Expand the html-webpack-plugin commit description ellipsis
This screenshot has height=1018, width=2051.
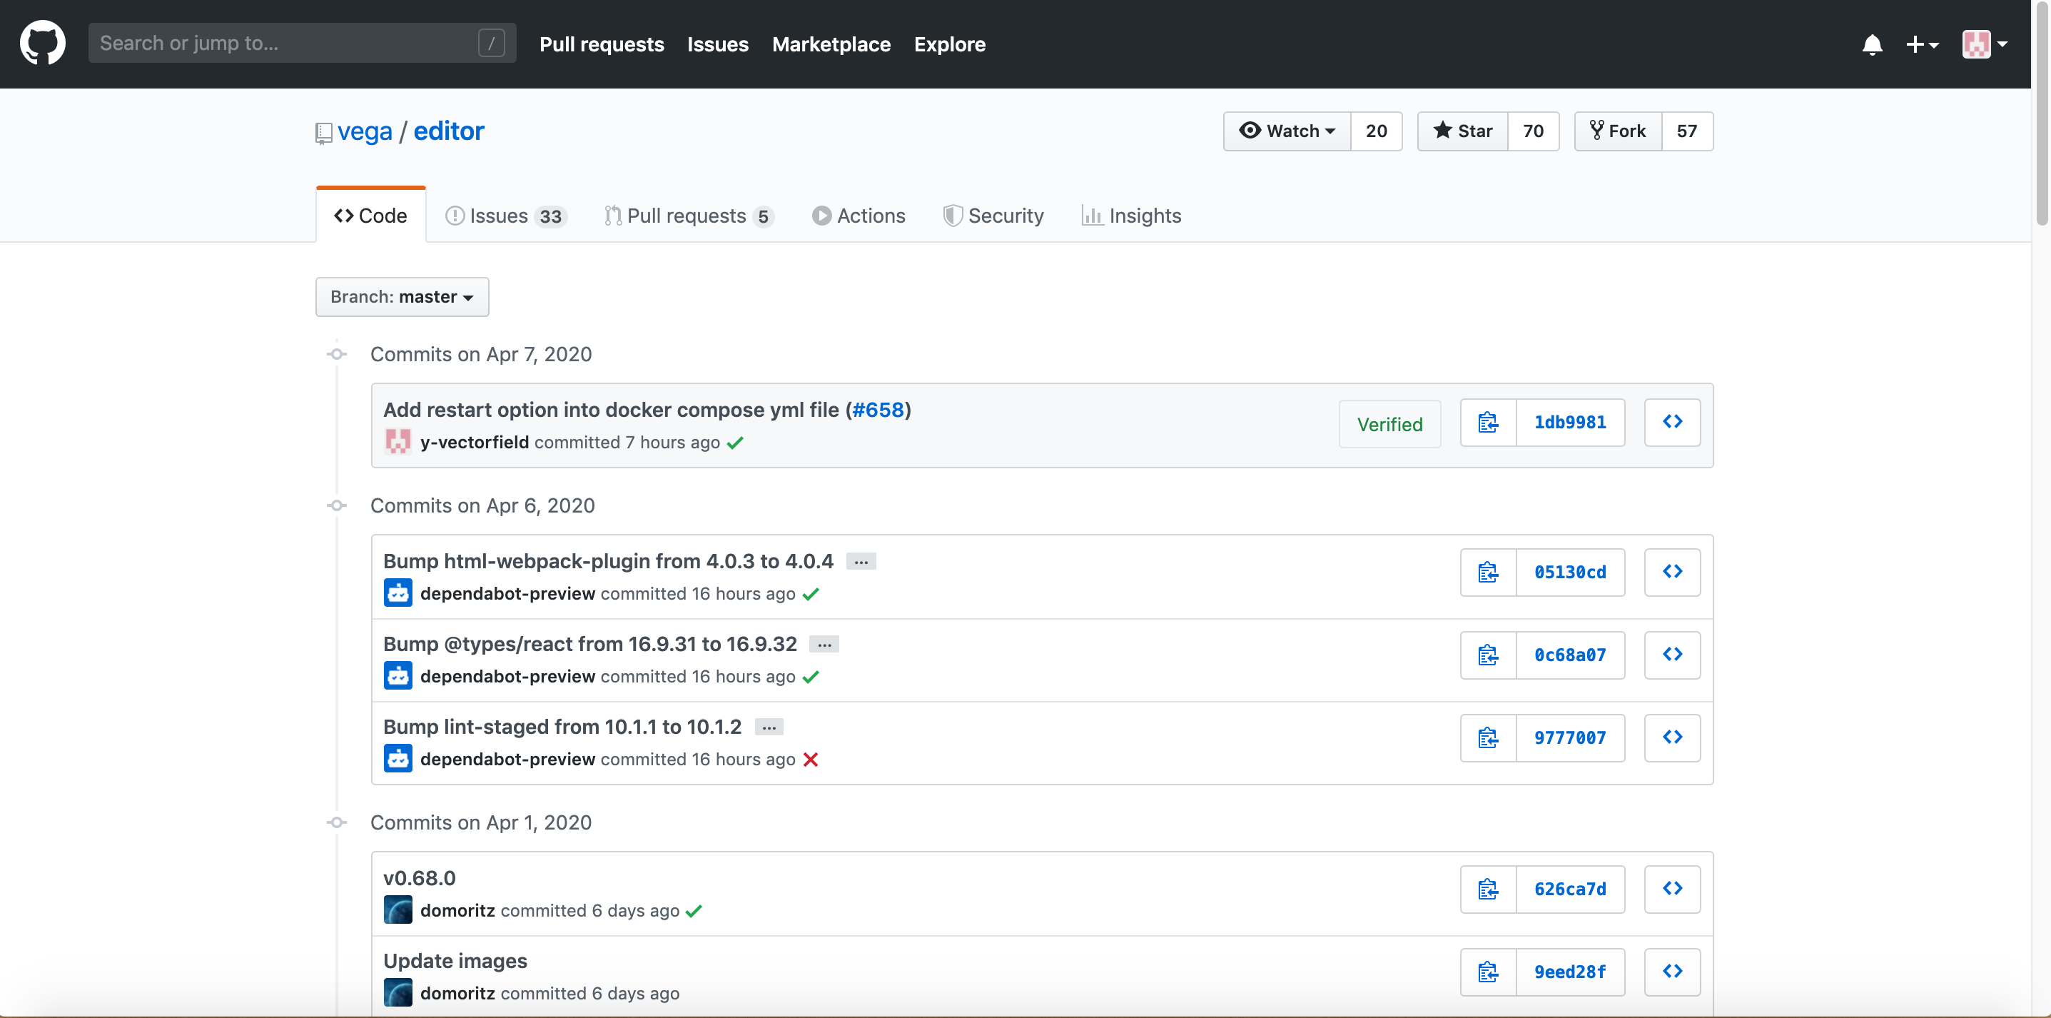[x=861, y=563]
